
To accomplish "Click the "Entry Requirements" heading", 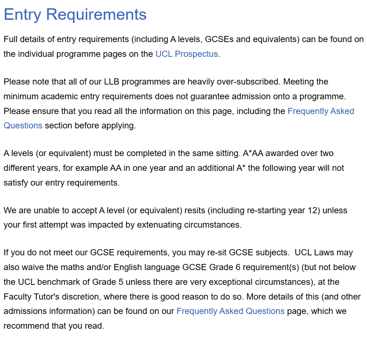I will coord(75,15).
